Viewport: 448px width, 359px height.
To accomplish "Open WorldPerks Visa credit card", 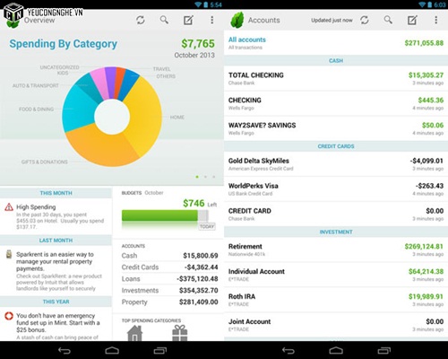I will click(x=336, y=189).
